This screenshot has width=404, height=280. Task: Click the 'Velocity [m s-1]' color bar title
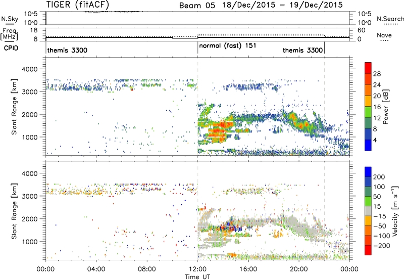(395, 211)
